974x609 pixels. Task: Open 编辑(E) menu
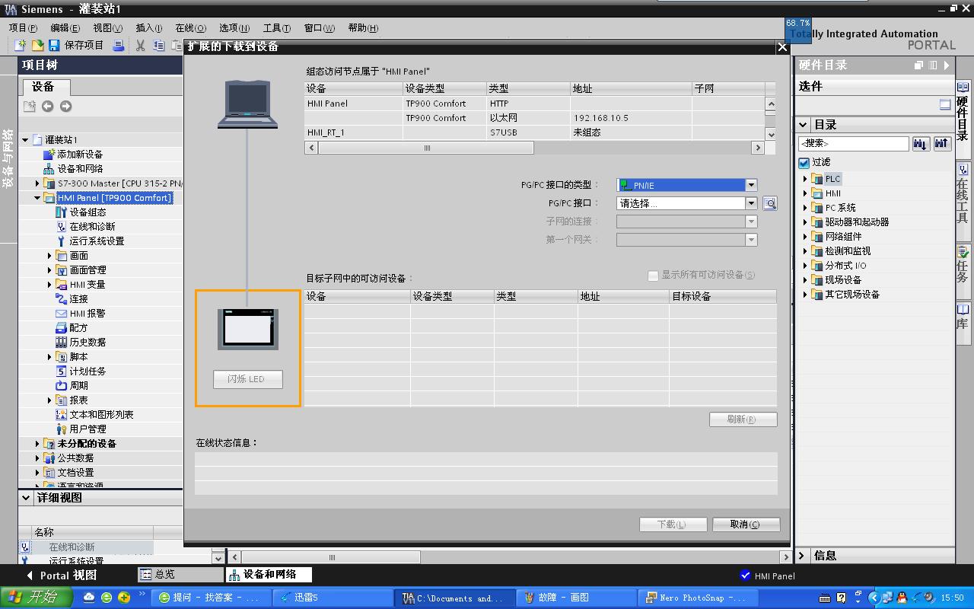65,27
